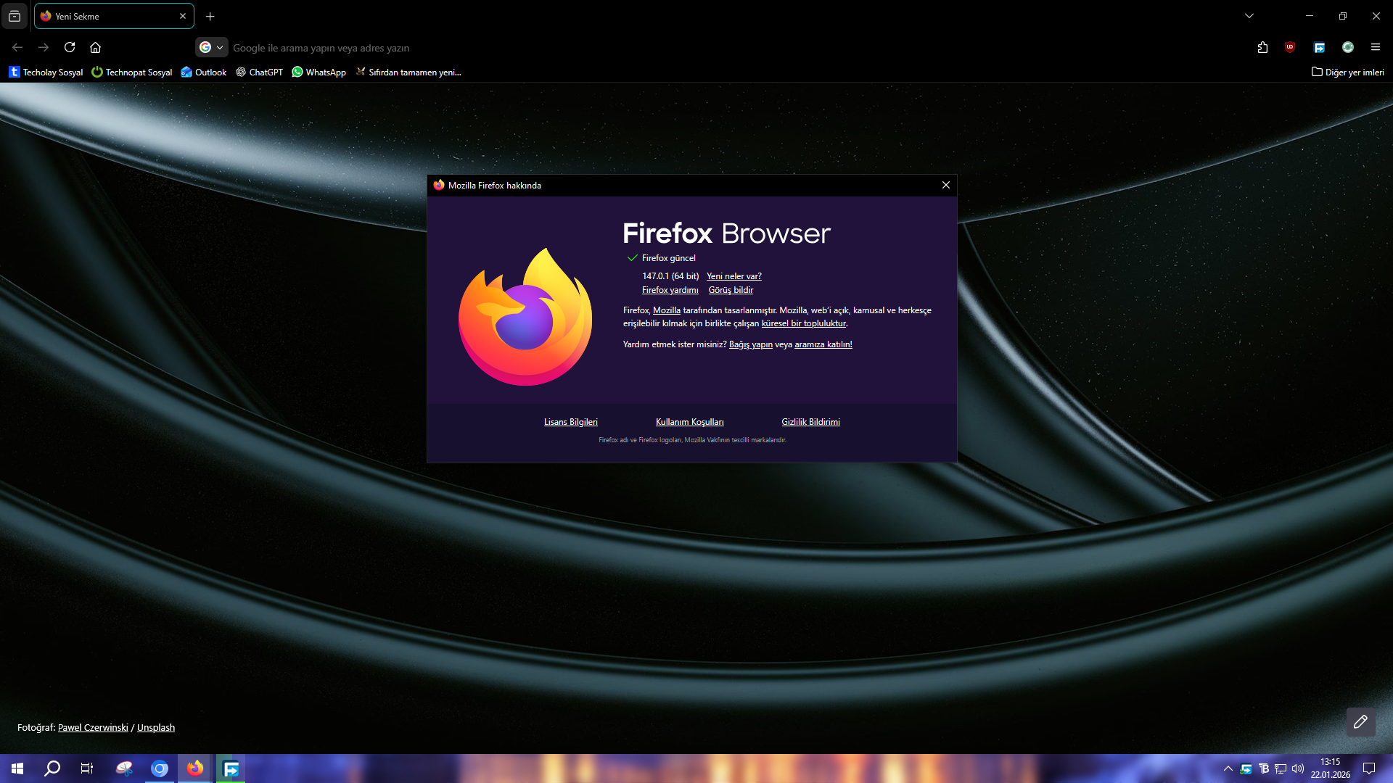Select the Yeni Sekme tab
1393x783 pixels.
pos(114,16)
